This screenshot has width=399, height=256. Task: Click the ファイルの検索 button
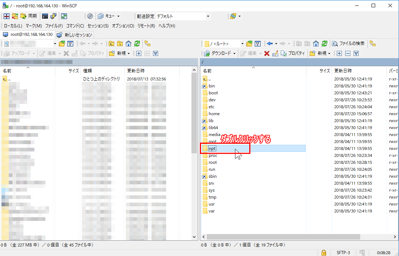349,44
